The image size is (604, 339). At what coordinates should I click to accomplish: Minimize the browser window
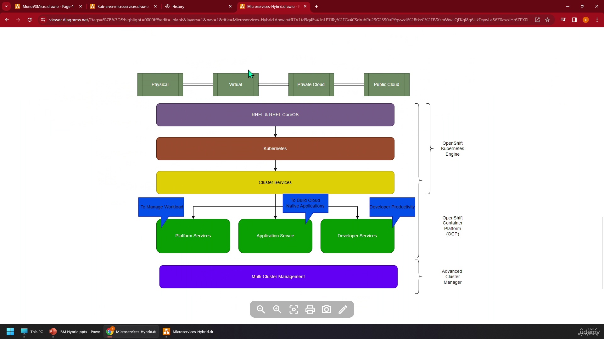[568, 6]
